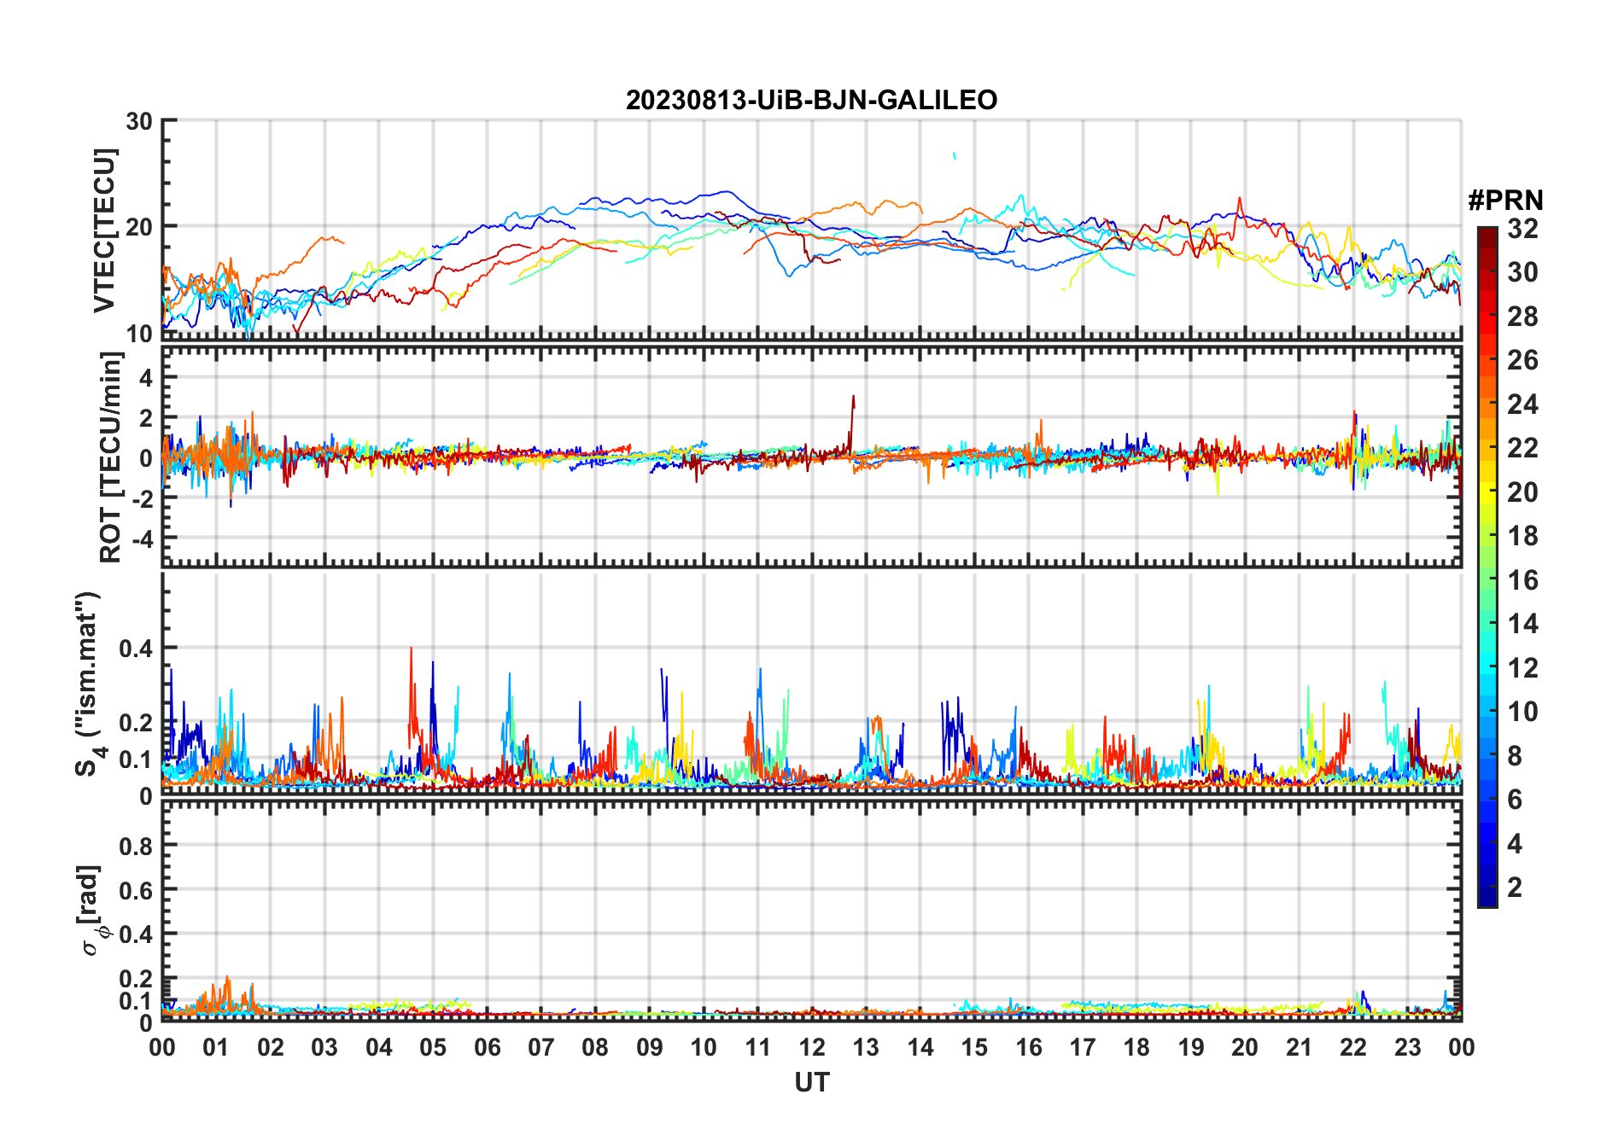Click colorbar tick label 16
Viewport: 1624px width, 1135px height.
[1522, 580]
